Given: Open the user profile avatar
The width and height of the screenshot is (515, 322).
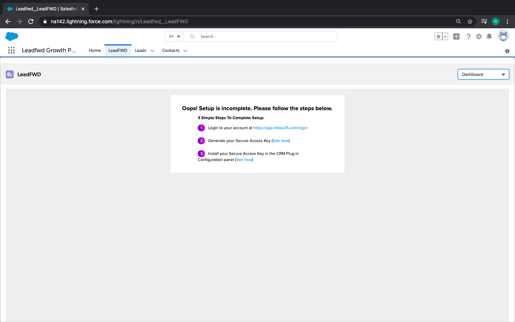Looking at the screenshot, I should point(503,36).
